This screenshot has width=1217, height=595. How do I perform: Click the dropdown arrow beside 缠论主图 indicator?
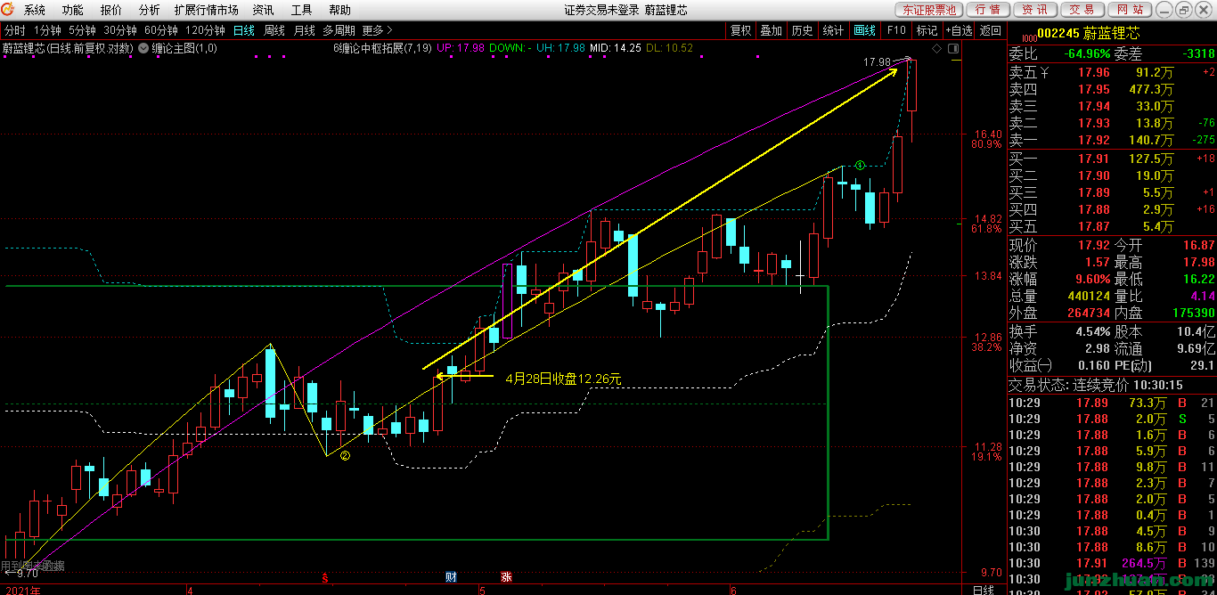coord(143,48)
